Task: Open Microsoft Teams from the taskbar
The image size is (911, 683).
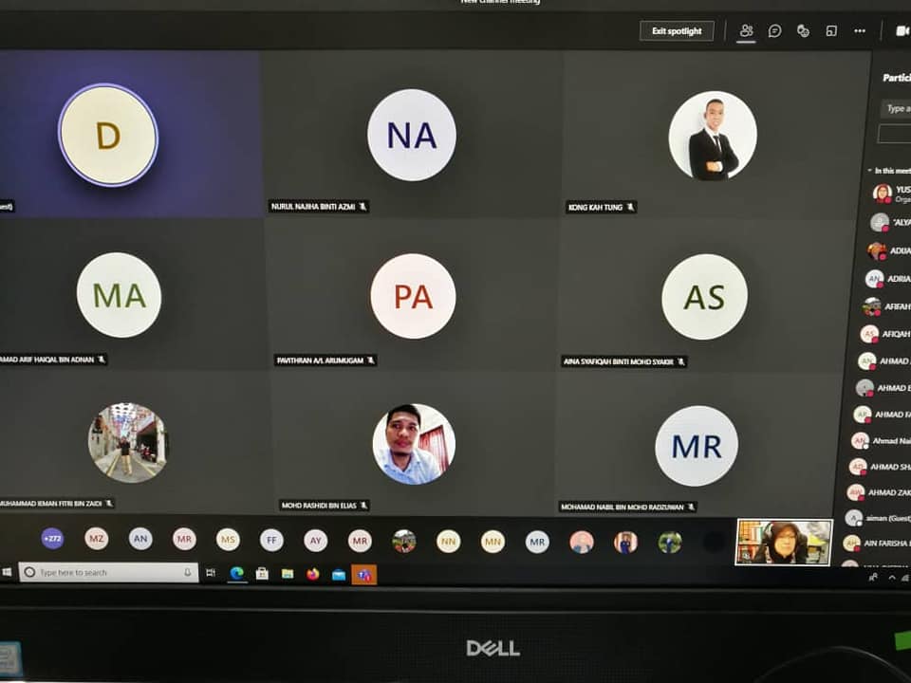Action: (364, 575)
